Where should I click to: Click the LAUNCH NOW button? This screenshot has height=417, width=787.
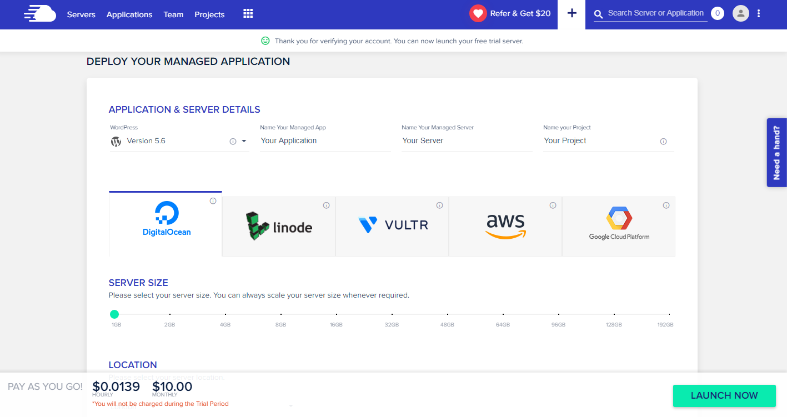[724, 395]
